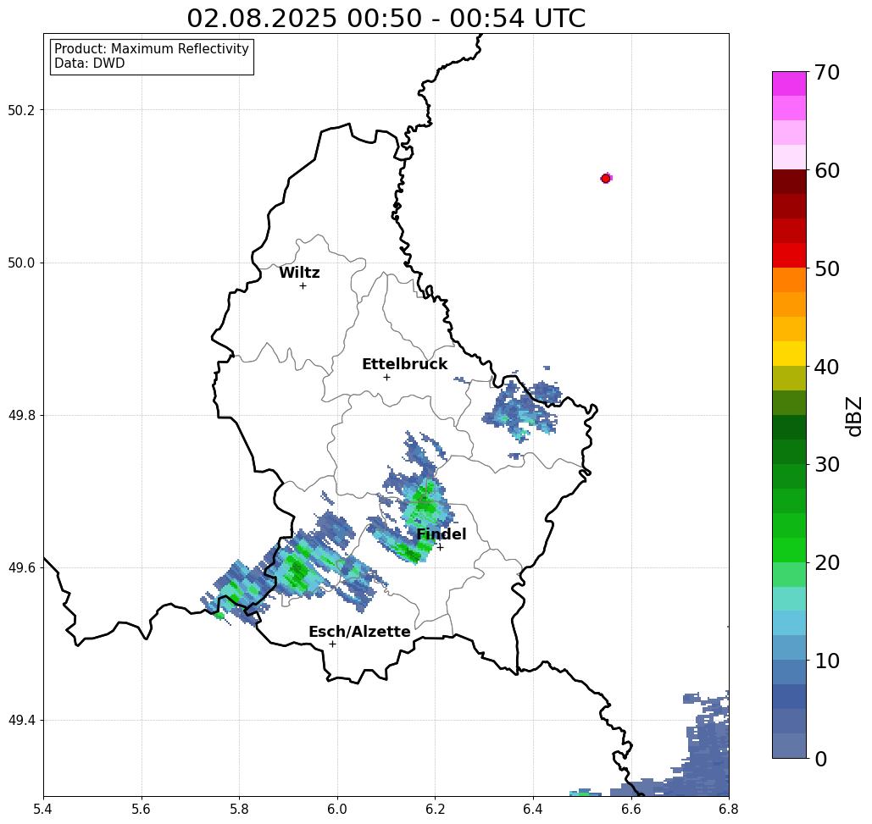Click the 40 dBZ colorbar tick label
872x824 pixels.
point(826,367)
